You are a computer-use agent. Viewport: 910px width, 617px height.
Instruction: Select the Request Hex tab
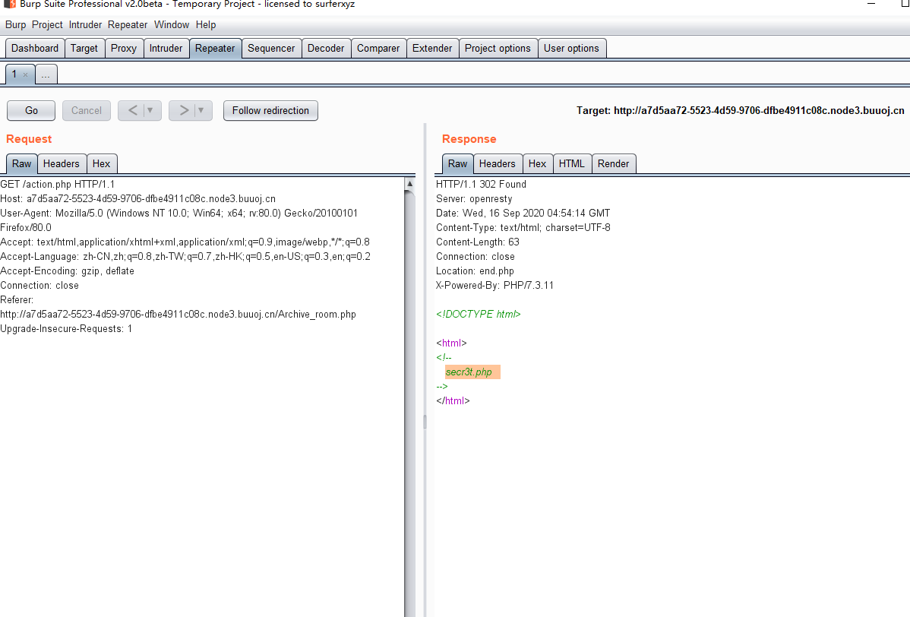(101, 163)
